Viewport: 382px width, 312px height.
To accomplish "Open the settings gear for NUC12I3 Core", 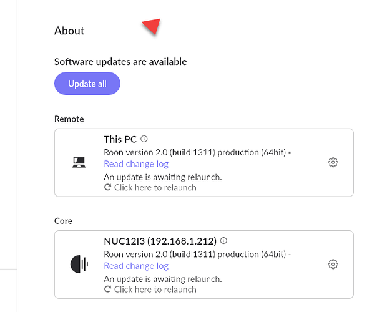I will 333,265.
